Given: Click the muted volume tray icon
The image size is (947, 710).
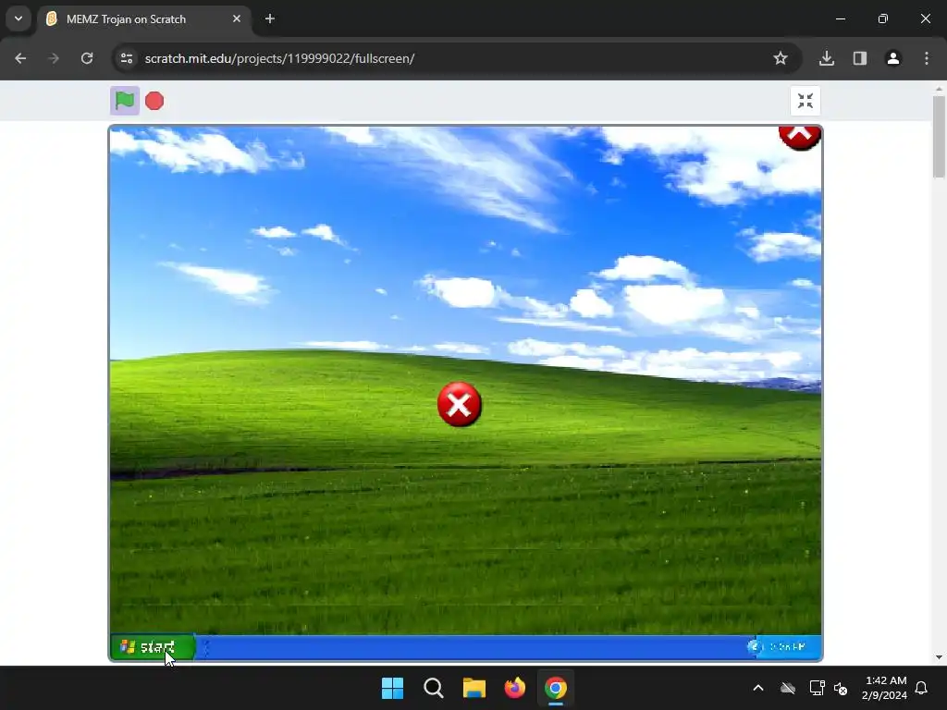Looking at the screenshot, I should [x=841, y=688].
